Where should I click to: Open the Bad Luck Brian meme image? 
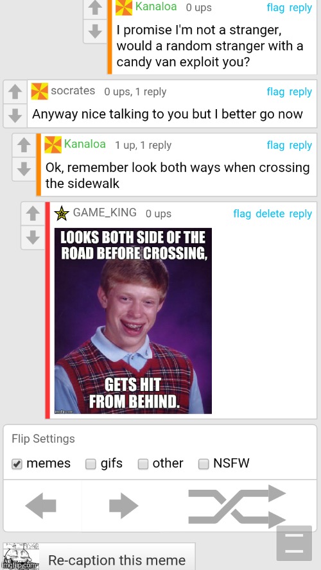(x=133, y=321)
